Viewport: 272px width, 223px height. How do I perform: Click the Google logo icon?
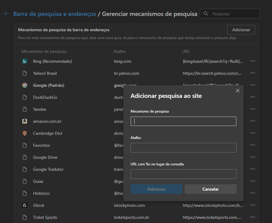(x=25, y=85)
